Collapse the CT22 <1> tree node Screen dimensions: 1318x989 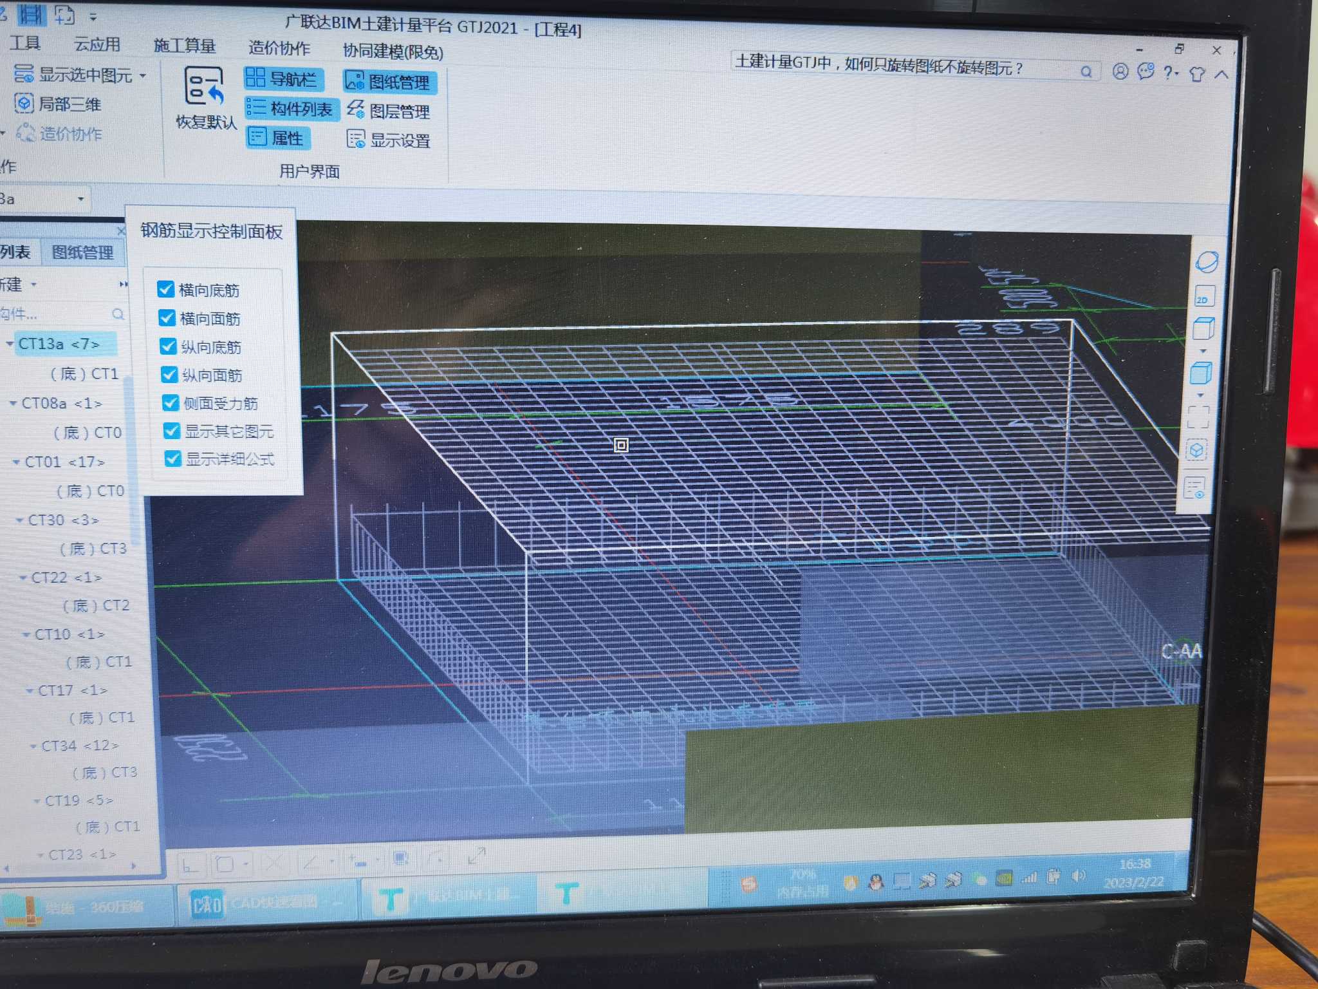pyautogui.click(x=23, y=578)
